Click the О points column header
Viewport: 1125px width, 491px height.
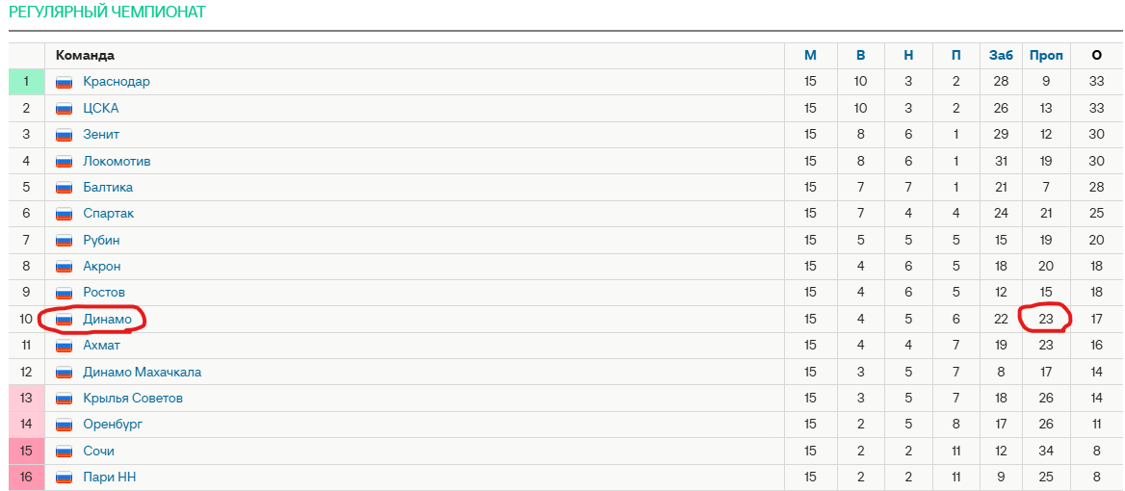[x=1096, y=56]
